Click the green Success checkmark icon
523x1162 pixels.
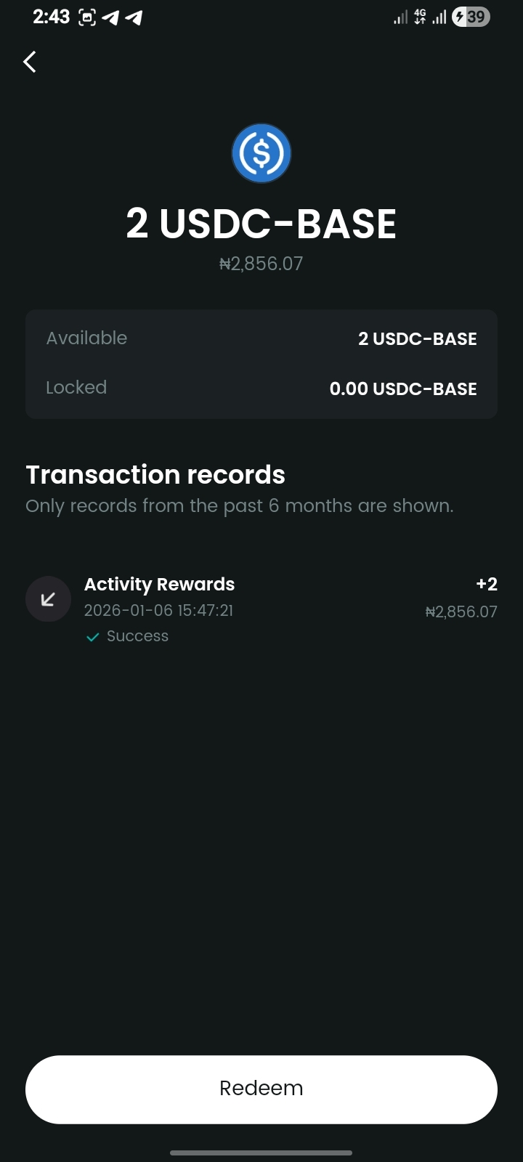(x=92, y=637)
